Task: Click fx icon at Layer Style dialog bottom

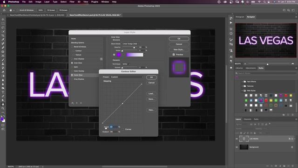Action: 73,103
